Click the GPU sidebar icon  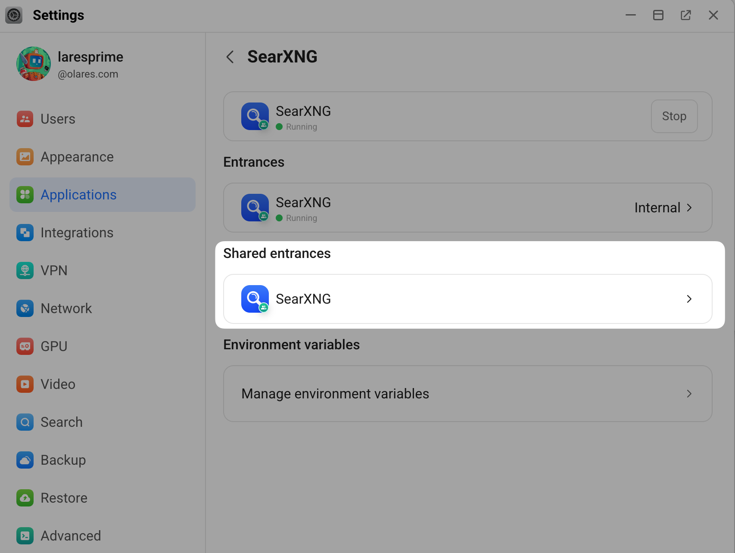[25, 346]
